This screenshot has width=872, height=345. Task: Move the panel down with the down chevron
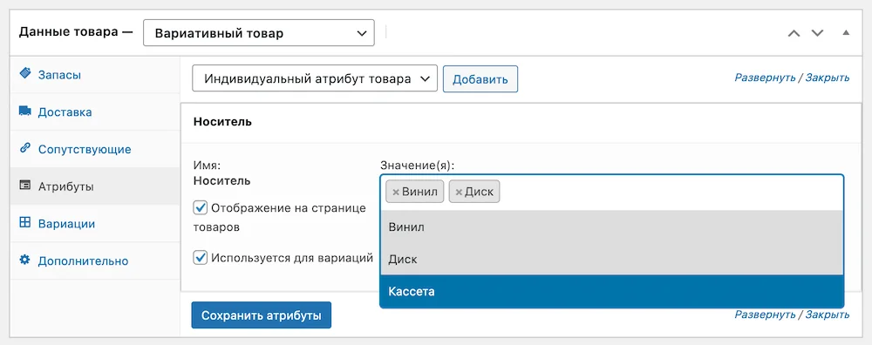tap(817, 33)
